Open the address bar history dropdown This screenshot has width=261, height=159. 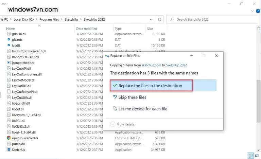coord(152,19)
